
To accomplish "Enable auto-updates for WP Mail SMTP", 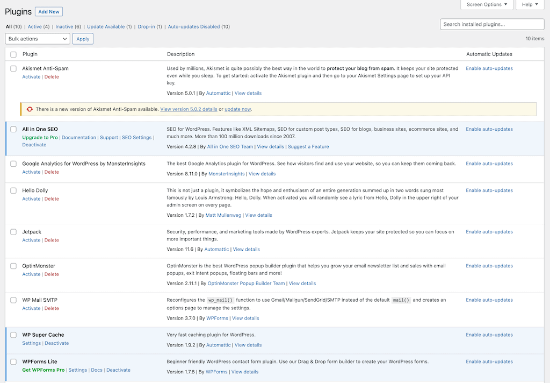I will pos(489,300).
